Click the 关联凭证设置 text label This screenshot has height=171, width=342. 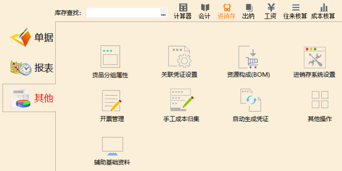179,75
